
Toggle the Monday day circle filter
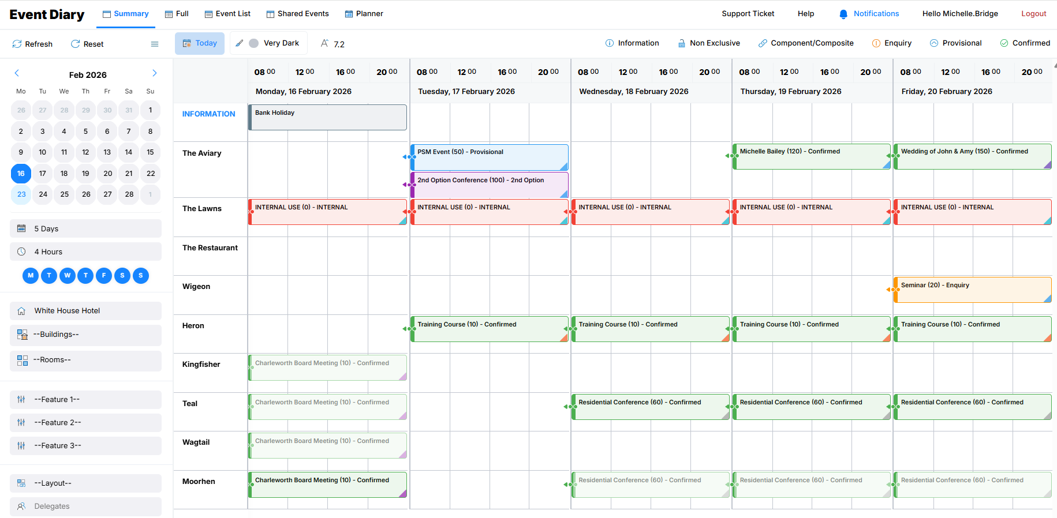pyautogui.click(x=31, y=276)
